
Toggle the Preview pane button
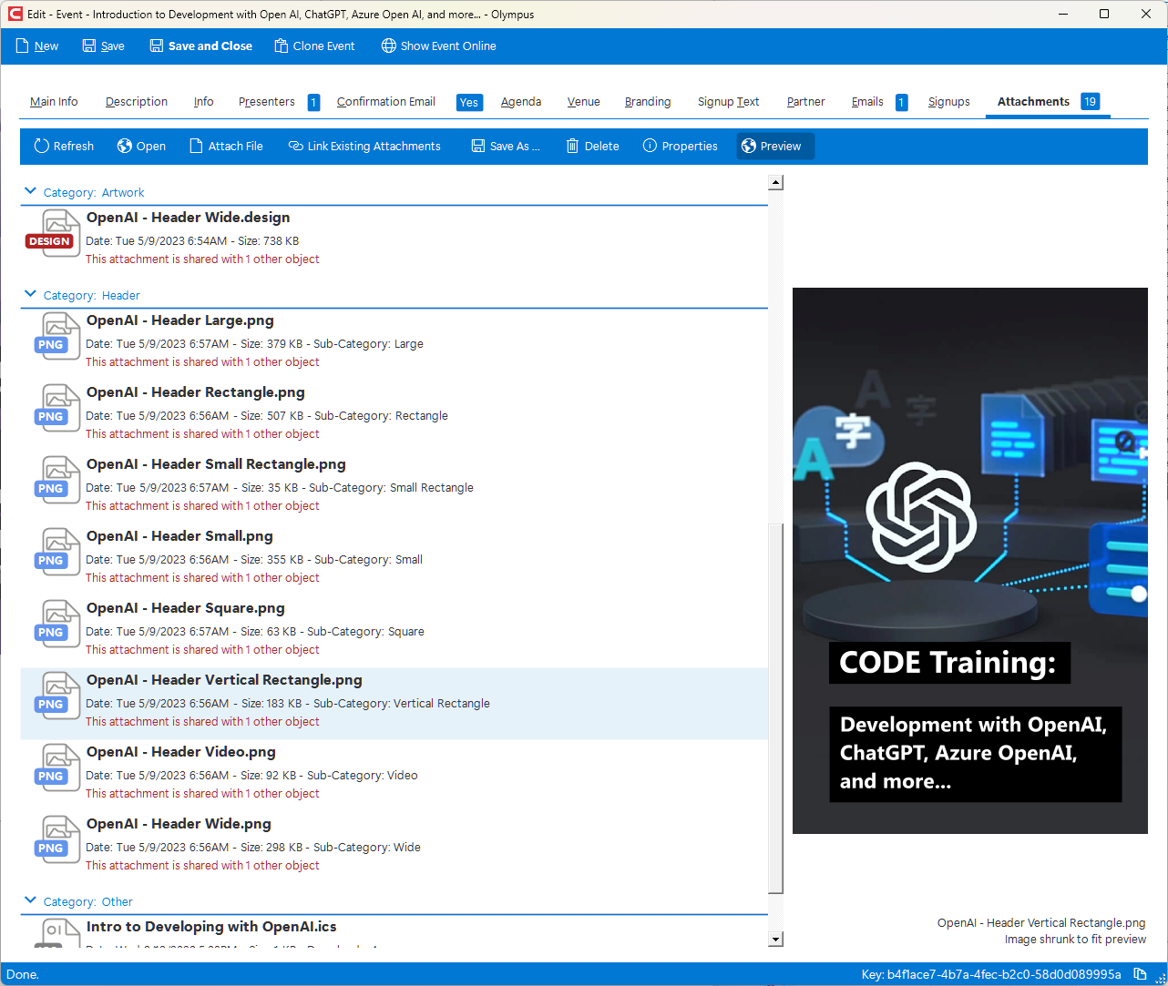tap(775, 146)
